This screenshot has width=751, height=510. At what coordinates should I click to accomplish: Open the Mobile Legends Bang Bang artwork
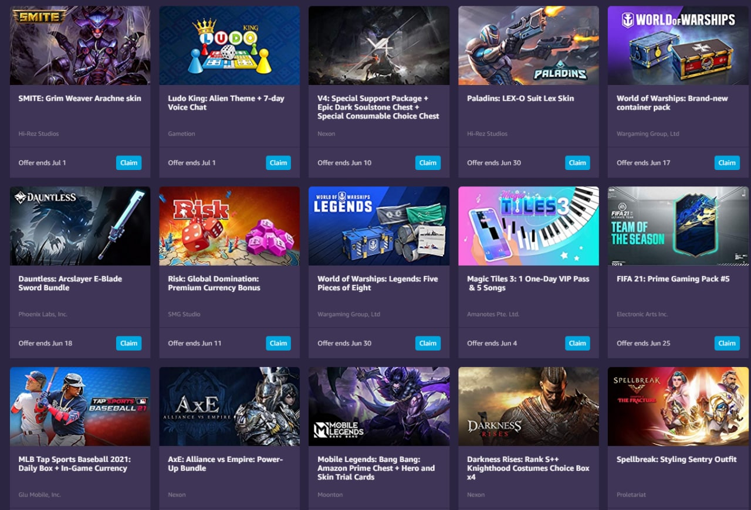click(379, 407)
